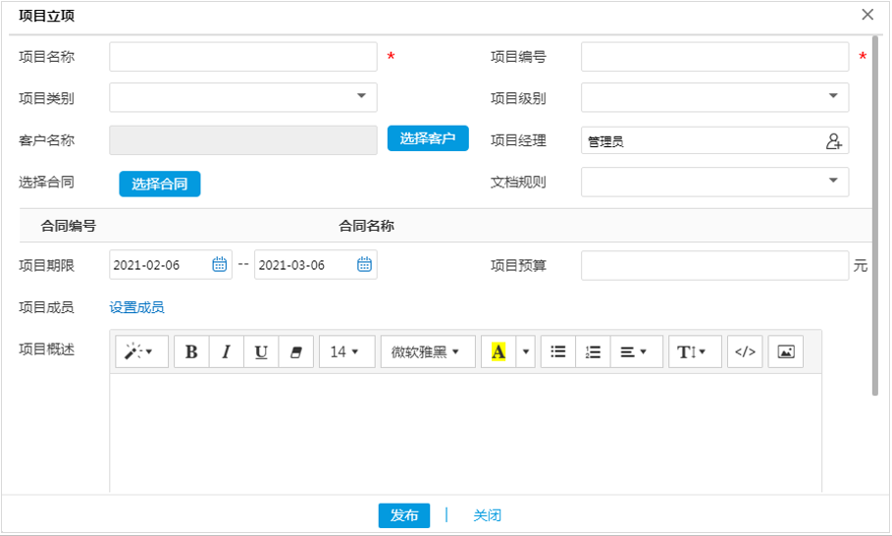Expand the 项目类别 dropdown
The image size is (892, 536).
tap(360, 96)
